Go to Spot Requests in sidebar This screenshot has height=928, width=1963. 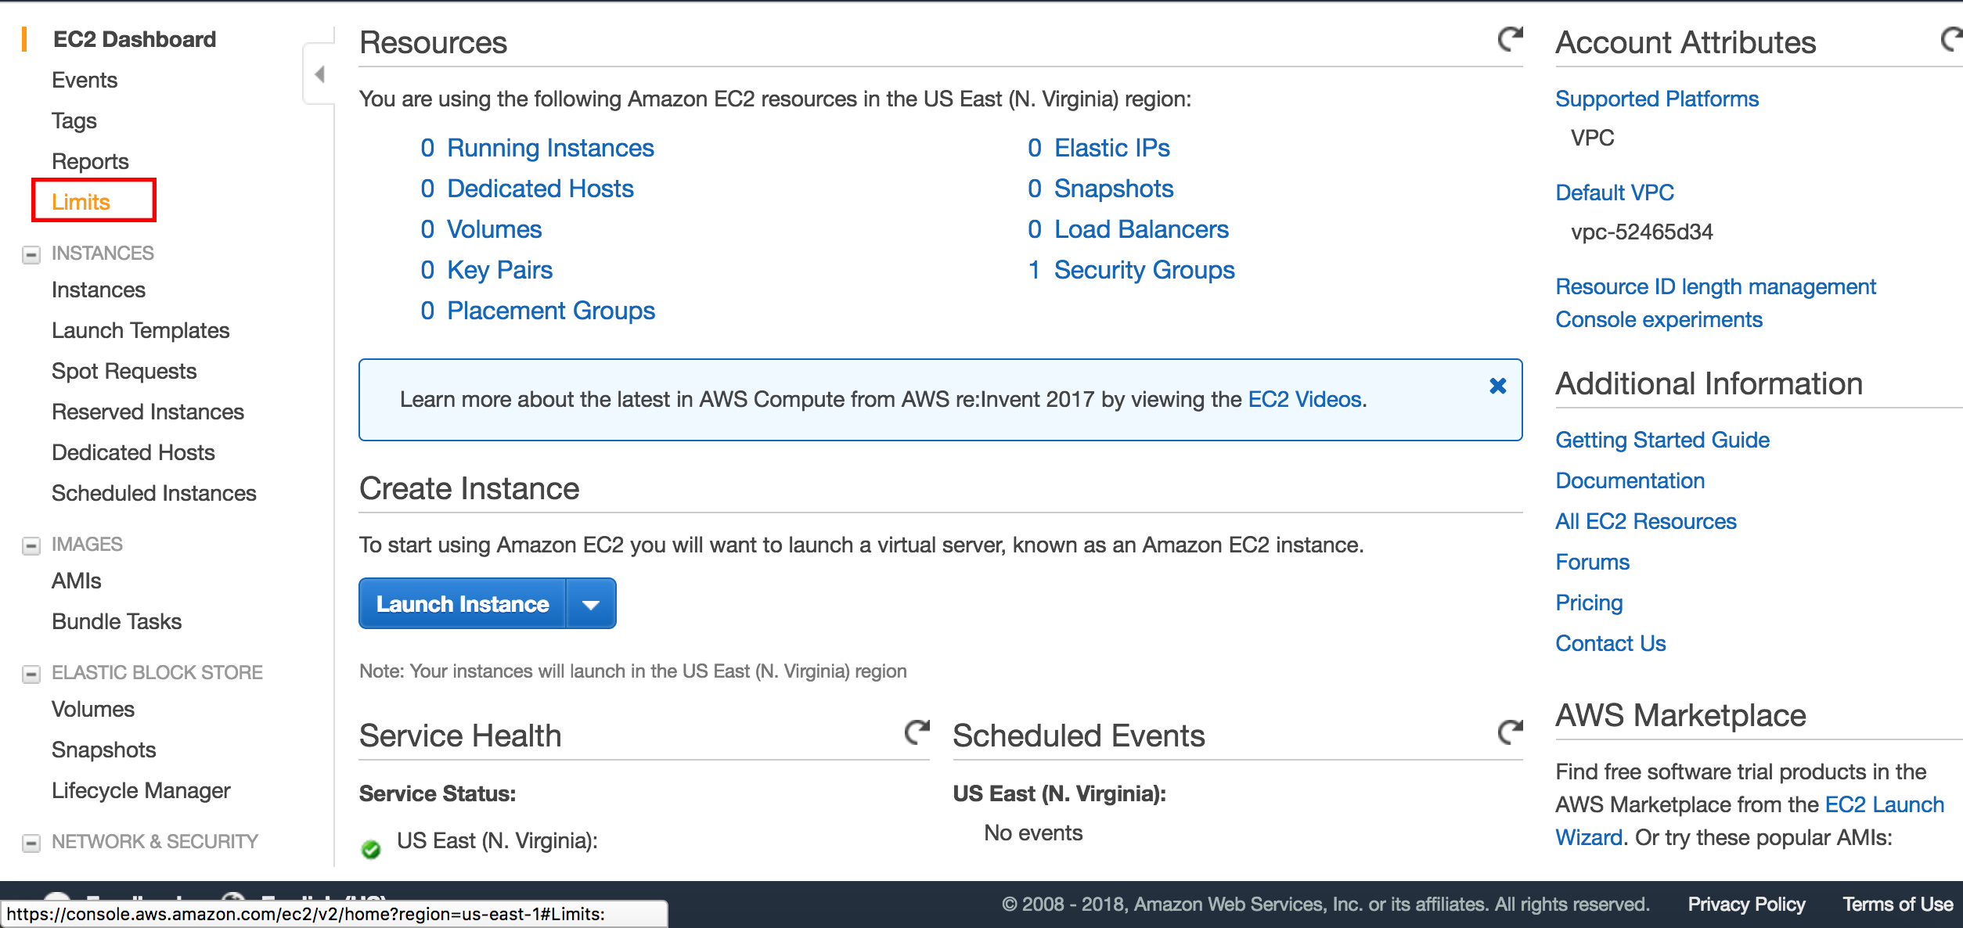click(124, 371)
